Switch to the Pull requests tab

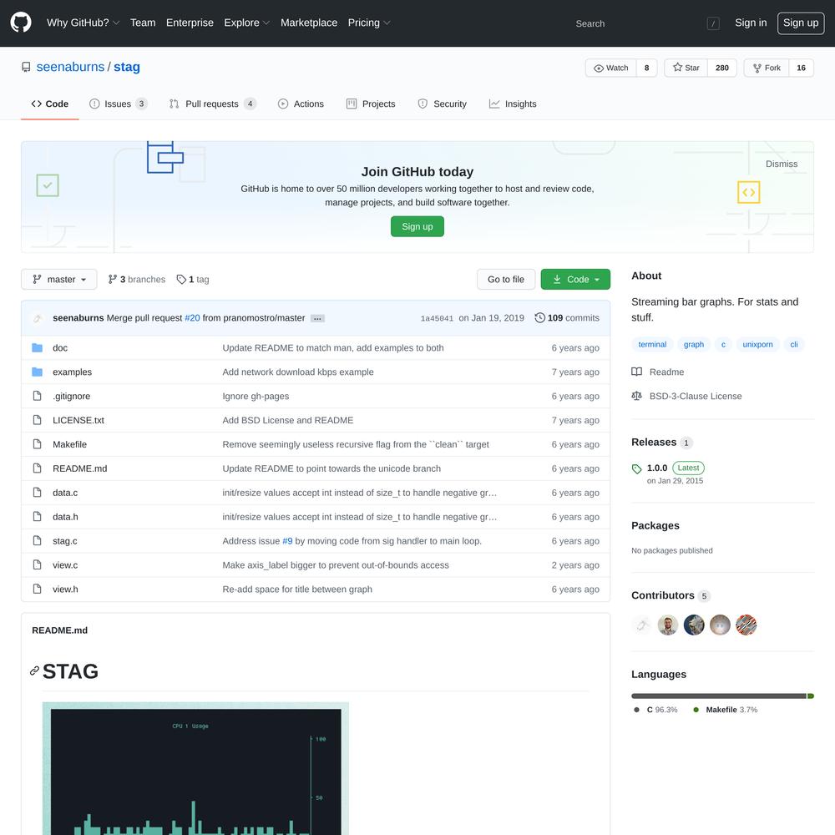pyautogui.click(x=212, y=104)
